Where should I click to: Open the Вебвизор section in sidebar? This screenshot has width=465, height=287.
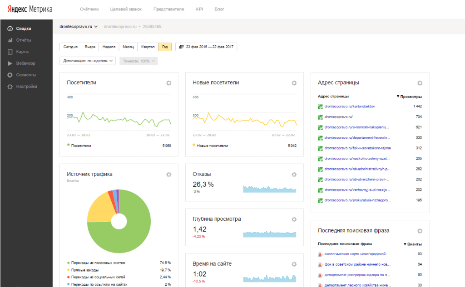pyautogui.click(x=25, y=63)
